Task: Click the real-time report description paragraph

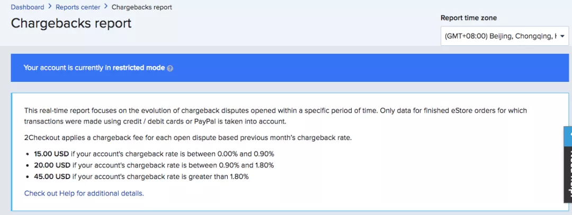Action: click(x=275, y=116)
